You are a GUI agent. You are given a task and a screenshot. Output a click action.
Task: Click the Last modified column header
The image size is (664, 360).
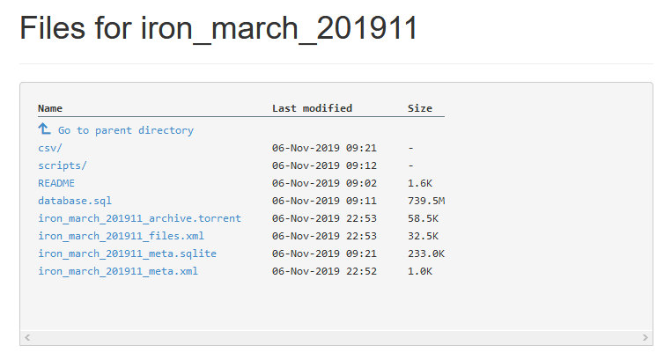pos(312,108)
